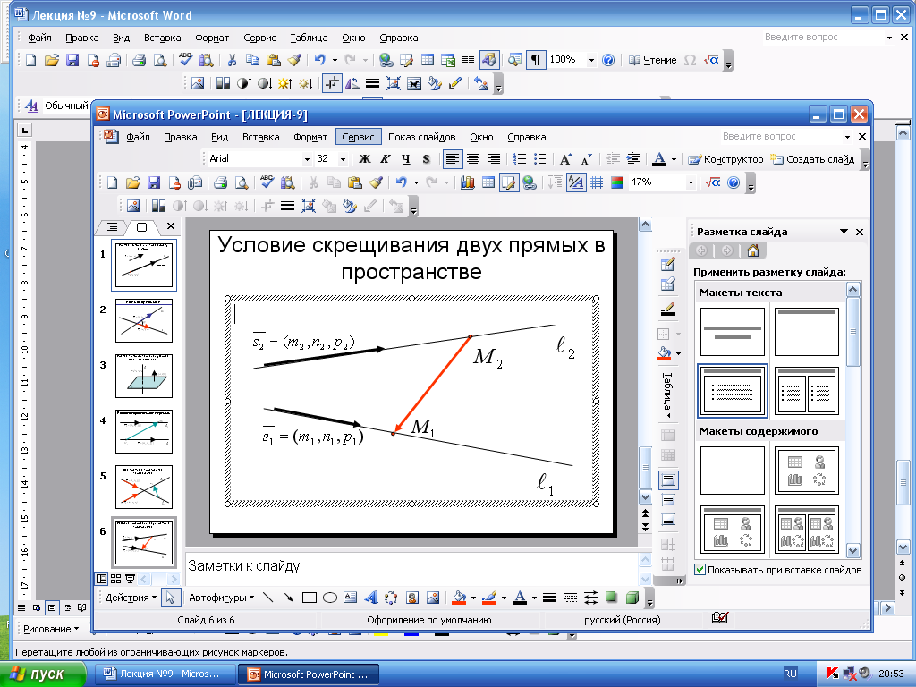Click the select objects pointer tool
The width and height of the screenshot is (916, 687).
[x=171, y=598]
